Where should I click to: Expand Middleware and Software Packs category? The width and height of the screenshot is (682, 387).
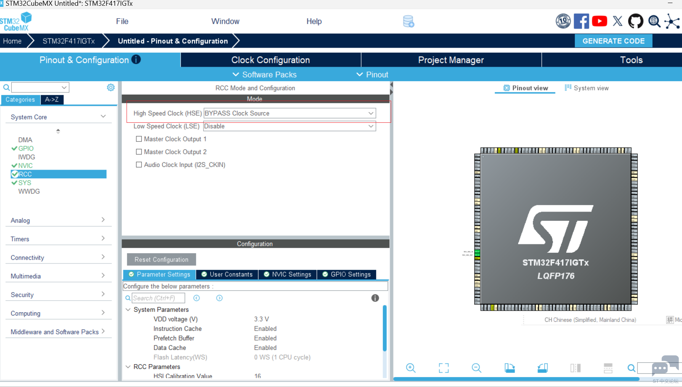tap(103, 331)
